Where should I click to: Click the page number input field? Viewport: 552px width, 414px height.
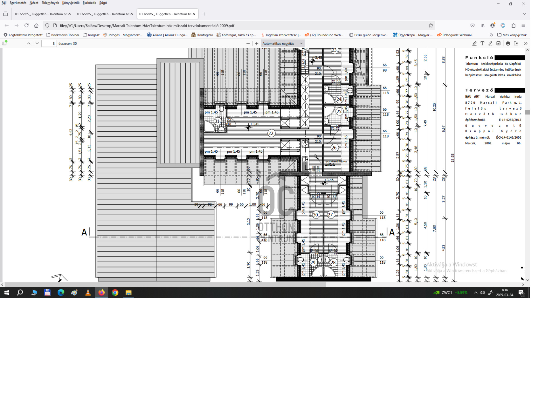pyautogui.click(x=49, y=43)
